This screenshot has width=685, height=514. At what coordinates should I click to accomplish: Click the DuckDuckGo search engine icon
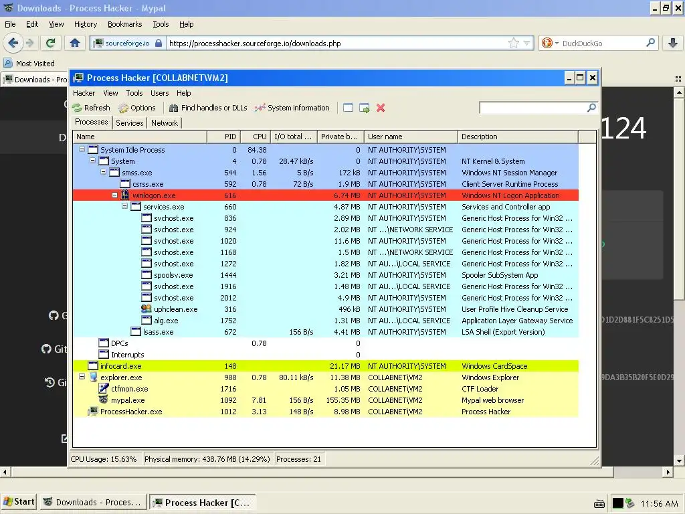click(547, 43)
